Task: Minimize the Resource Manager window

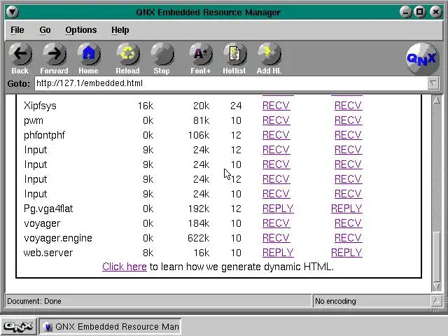Action: 405,12
